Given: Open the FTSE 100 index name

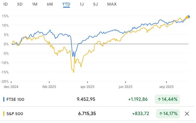Looking at the screenshot, I should tap(15, 99).
